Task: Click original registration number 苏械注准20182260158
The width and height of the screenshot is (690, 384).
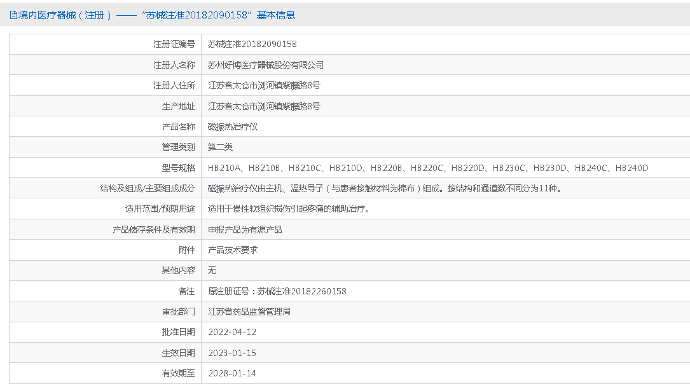Action: [x=301, y=291]
